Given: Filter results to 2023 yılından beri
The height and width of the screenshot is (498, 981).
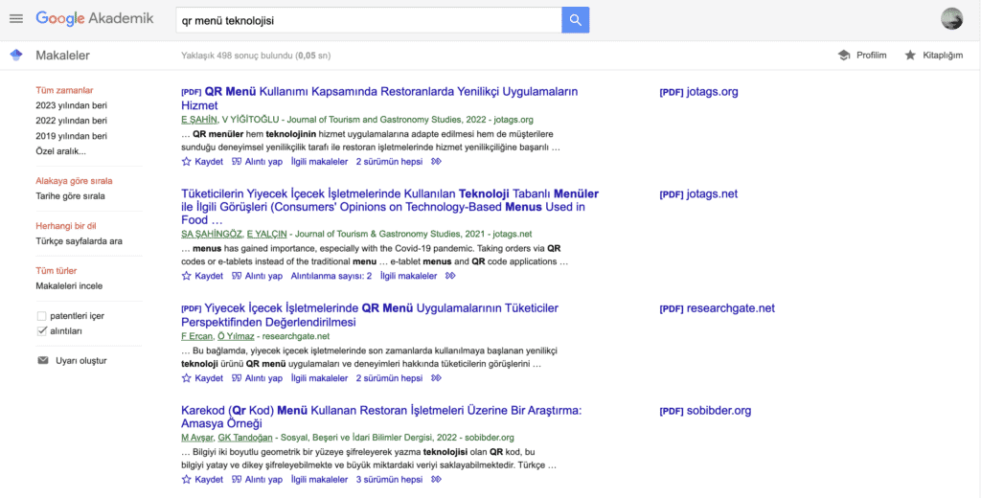Looking at the screenshot, I should 71,105.
